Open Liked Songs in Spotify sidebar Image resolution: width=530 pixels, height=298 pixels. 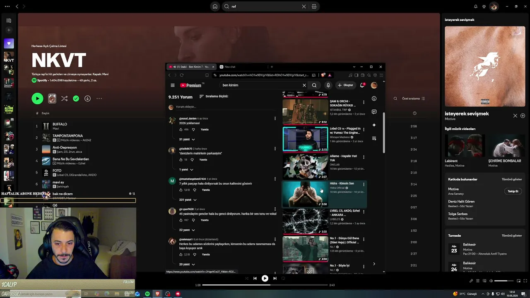pos(9,43)
